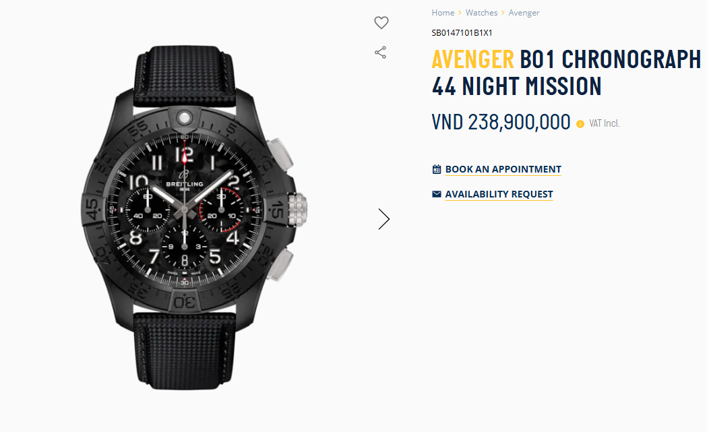This screenshot has height=432, width=707.
Task: Click the VND 238,900,000 price
Action: pos(501,122)
